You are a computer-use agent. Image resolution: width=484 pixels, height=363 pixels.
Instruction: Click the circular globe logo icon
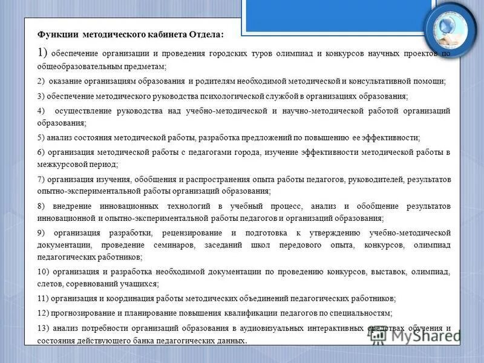click(451, 29)
